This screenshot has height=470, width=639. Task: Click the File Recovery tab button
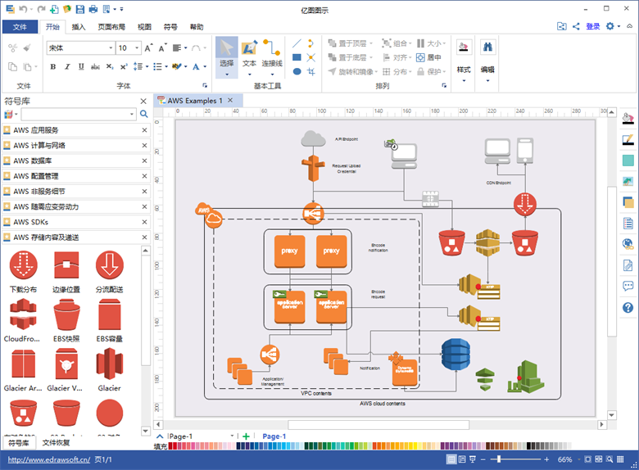coord(56,443)
